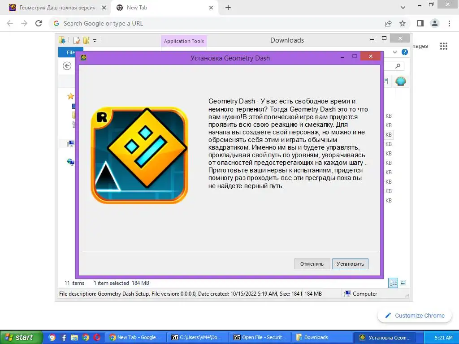Click Chrome back navigation arrow
Viewport: 459px width, 344px height.
(10, 23)
